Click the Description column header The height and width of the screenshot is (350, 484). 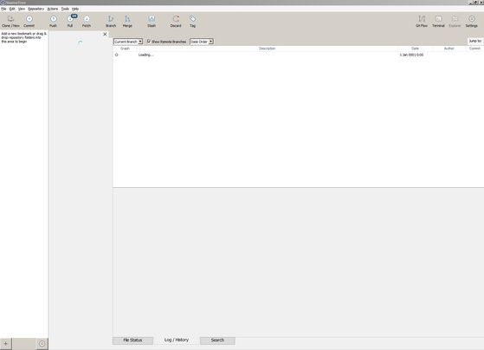pos(267,49)
